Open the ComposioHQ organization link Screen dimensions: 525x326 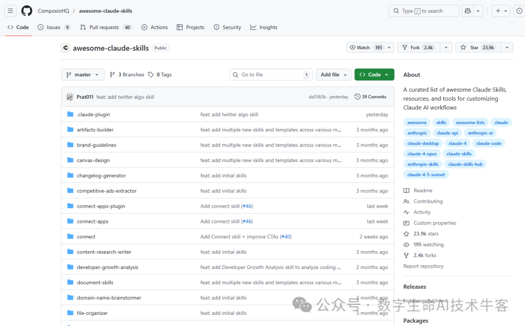click(x=53, y=11)
